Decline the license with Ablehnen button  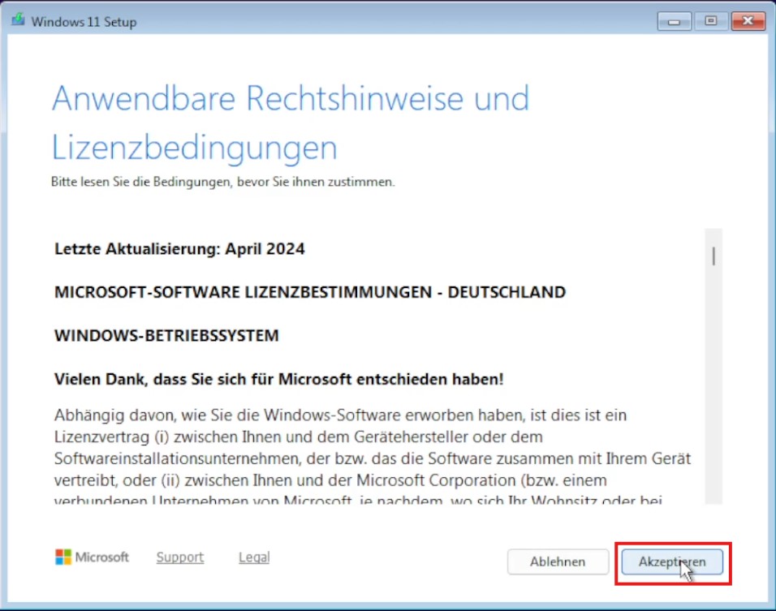coord(558,562)
